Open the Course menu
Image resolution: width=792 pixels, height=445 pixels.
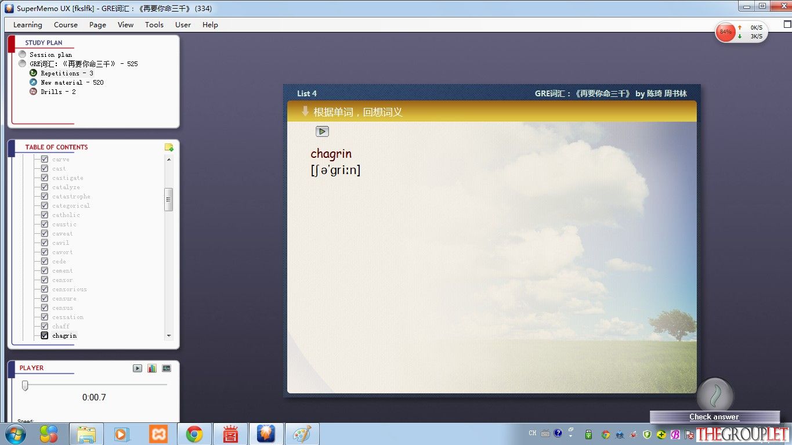coord(66,25)
